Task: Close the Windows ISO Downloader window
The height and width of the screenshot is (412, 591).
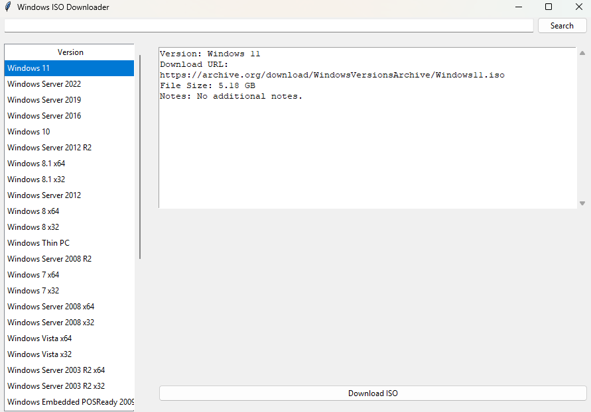Action: tap(579, 7)
